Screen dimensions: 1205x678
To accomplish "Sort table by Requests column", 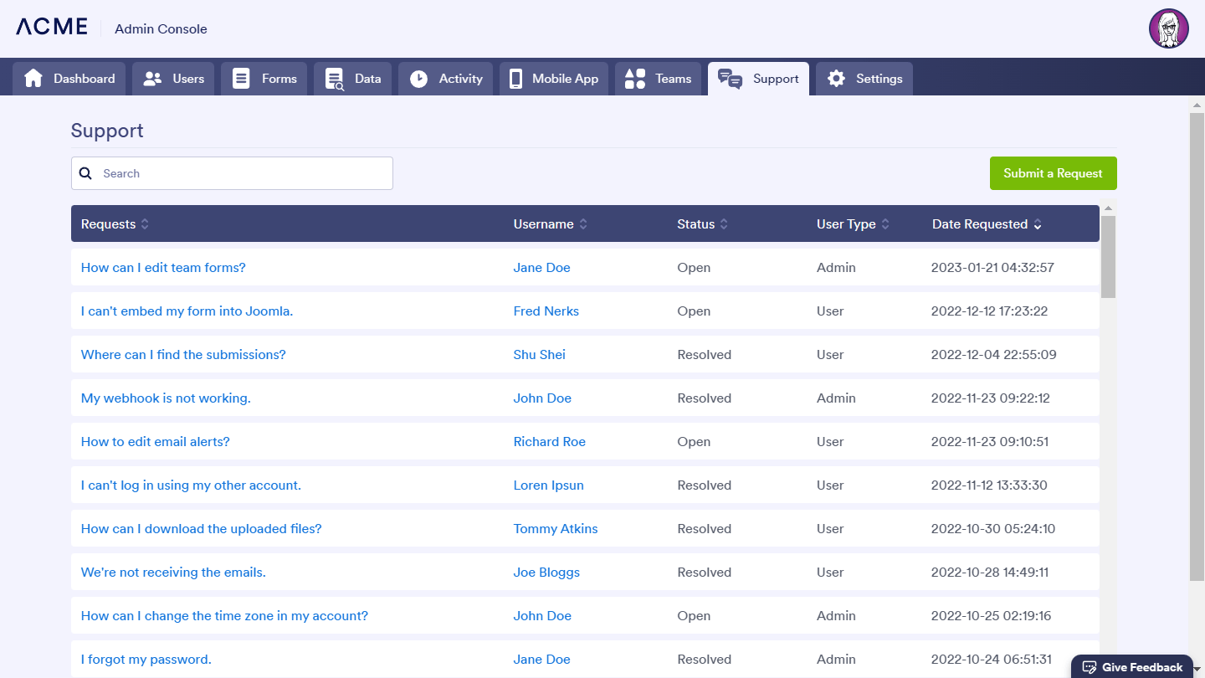I will (145, 224).
